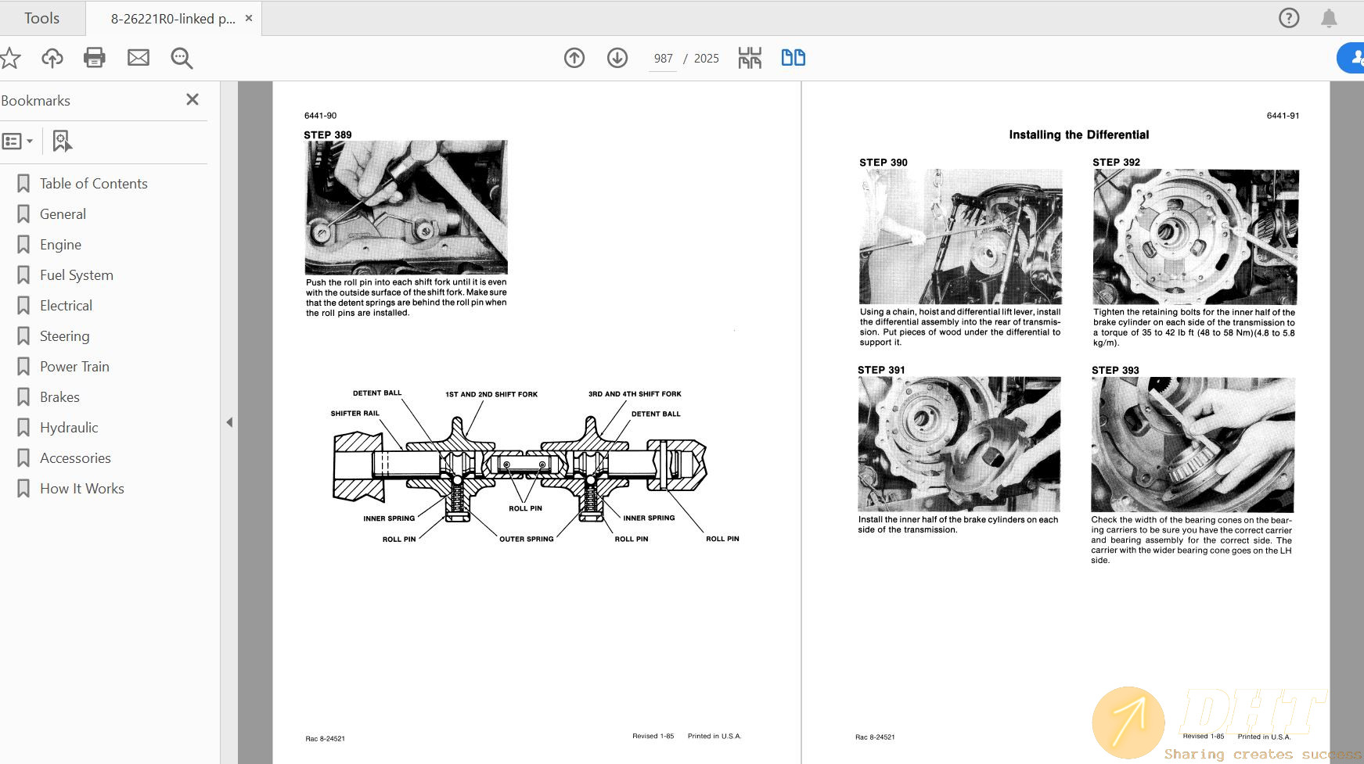Click the star to favorite the document
The height and width of the screenshot is (764, 1364).
click(x=10, y=57)
